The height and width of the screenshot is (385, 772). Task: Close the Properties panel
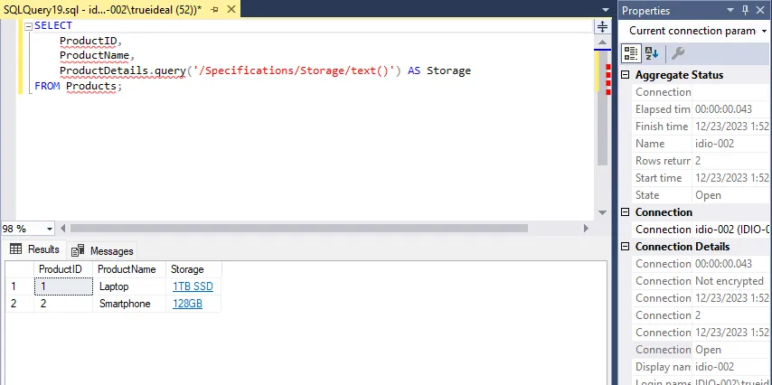coord(762,10)
